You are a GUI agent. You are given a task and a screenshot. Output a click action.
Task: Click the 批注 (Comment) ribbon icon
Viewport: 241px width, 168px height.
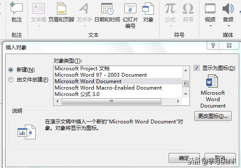(x=16, y=12)
